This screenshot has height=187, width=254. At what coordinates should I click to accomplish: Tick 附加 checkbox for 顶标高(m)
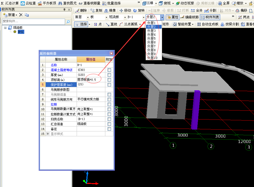pyautogui.click(x=109, y=80)
